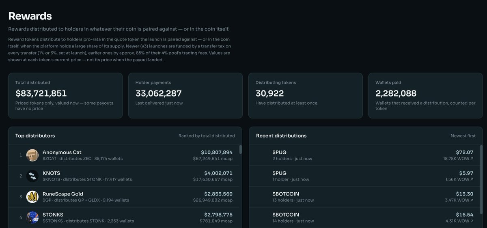This screenshot has height=228, width=487.
Task: Open the 4.31K WOW external link arrow
Action: [472, 221]
